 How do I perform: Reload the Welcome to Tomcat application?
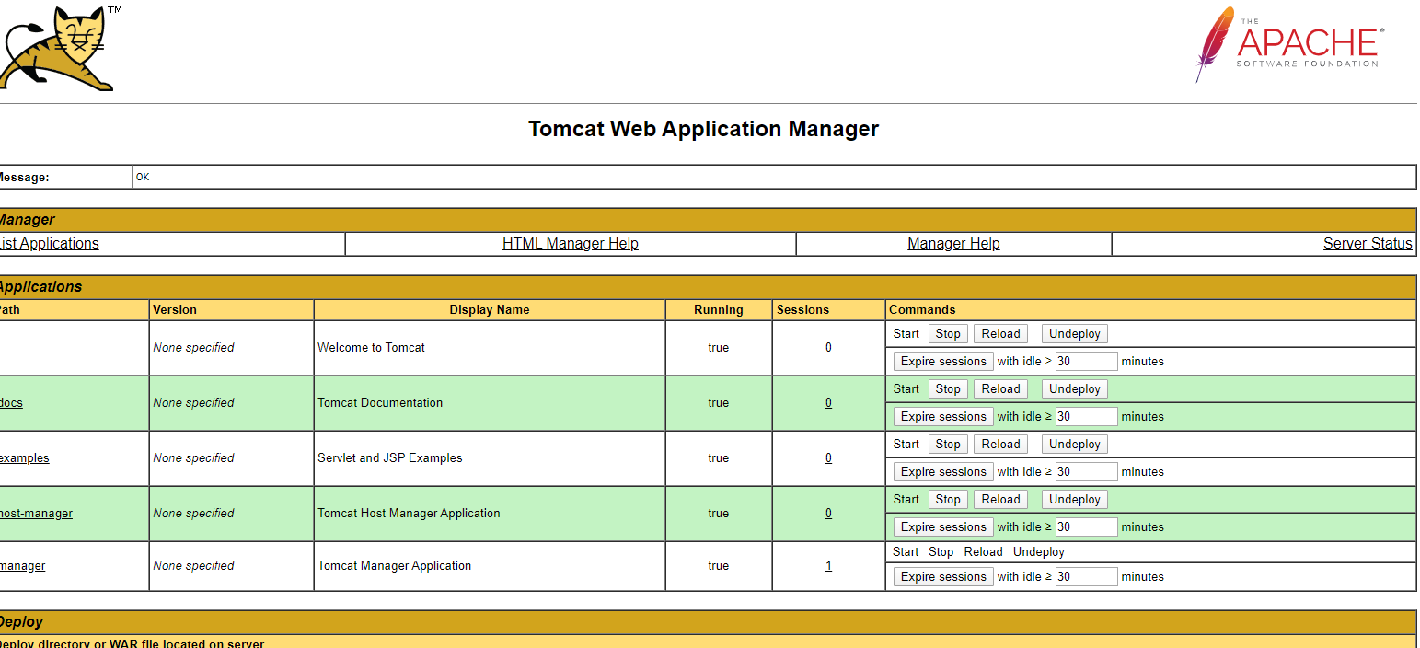click(1001, 334)
